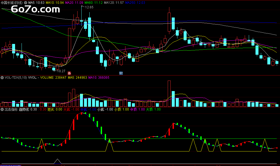Click the white 小底: -1.00 readout
The image size is (280, 166).
tap(105, 109)
